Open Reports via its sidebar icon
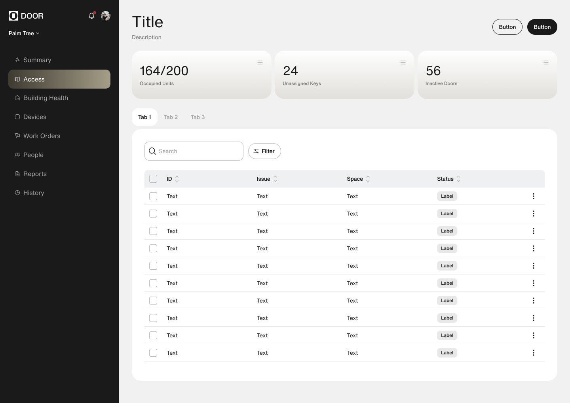This screenshot has height=403, width=570. click(17, 174)
